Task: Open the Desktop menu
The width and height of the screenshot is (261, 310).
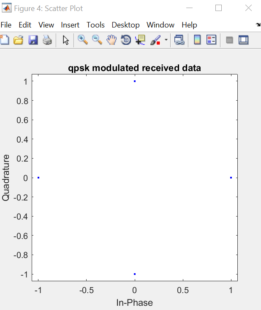Action: pyautogui.click(x=125, y=25)
